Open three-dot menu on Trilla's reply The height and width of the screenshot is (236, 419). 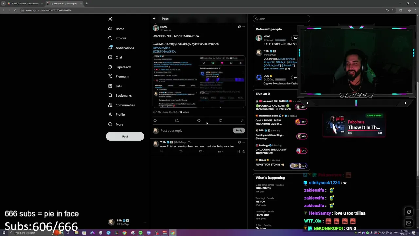244,142
